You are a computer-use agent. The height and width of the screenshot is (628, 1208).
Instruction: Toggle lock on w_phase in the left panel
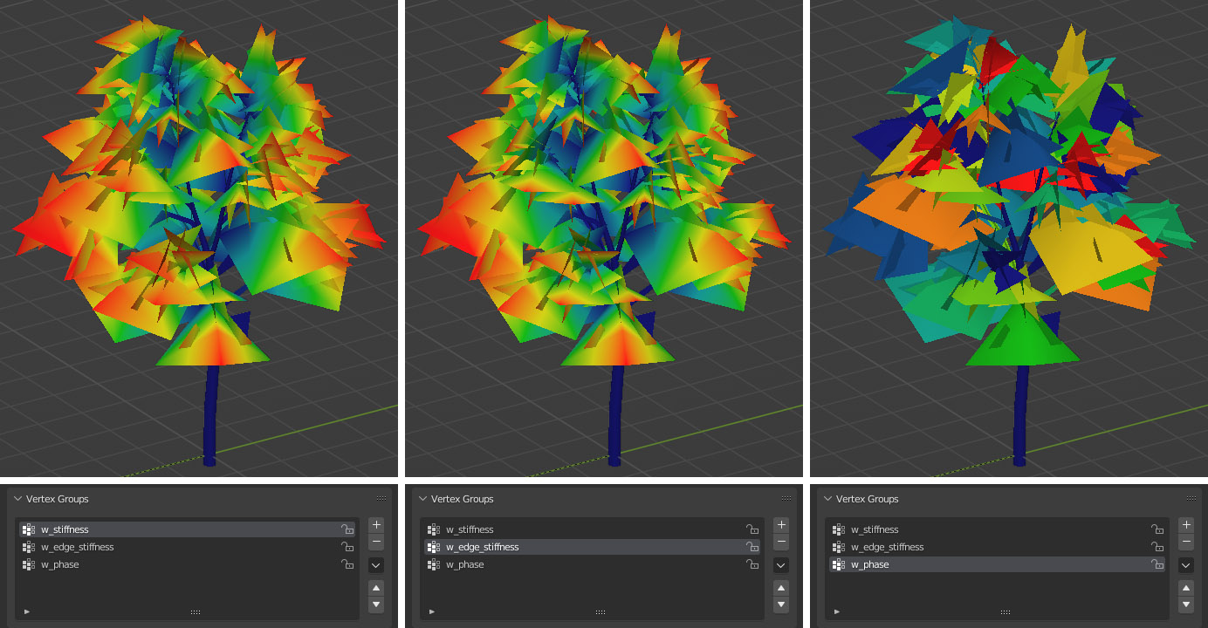(347, 564)
